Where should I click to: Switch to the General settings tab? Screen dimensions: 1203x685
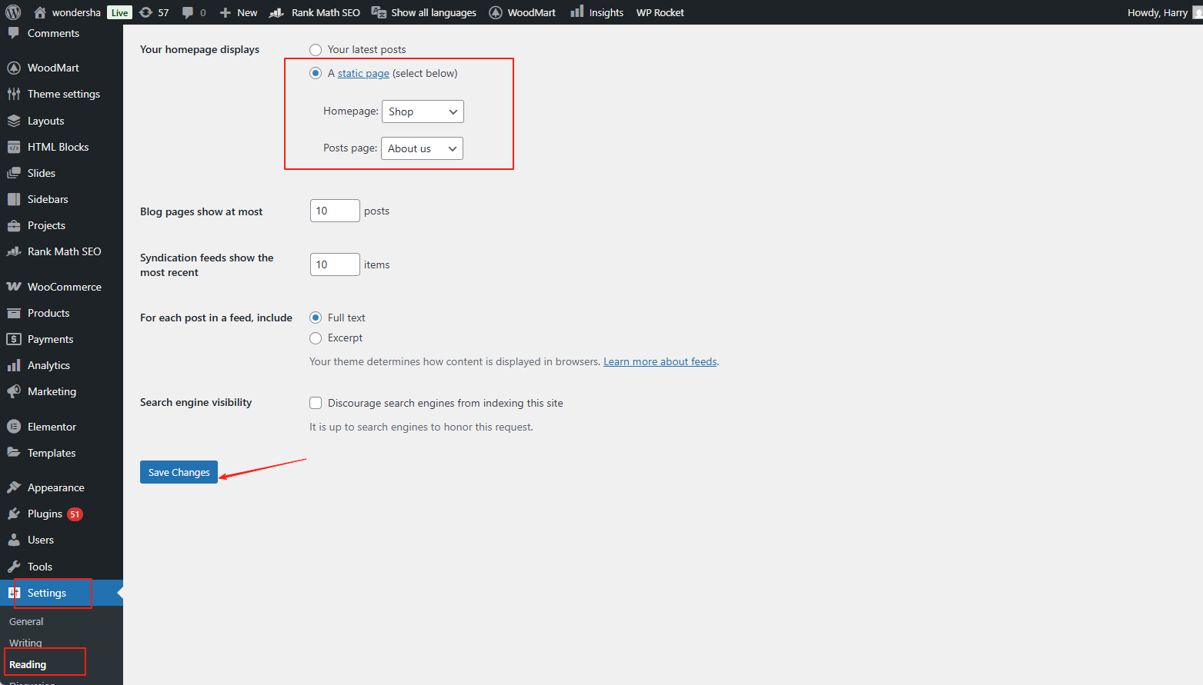25,620
